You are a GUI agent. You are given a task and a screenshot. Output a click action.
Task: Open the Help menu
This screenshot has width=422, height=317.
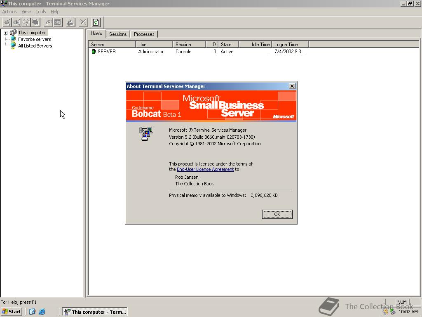55,12
